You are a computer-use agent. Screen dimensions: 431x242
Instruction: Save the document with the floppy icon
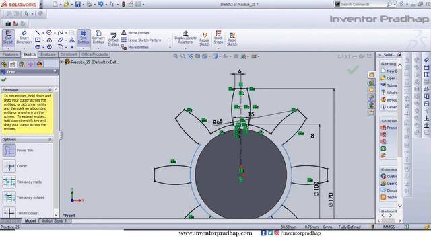[x=78, y=4]
